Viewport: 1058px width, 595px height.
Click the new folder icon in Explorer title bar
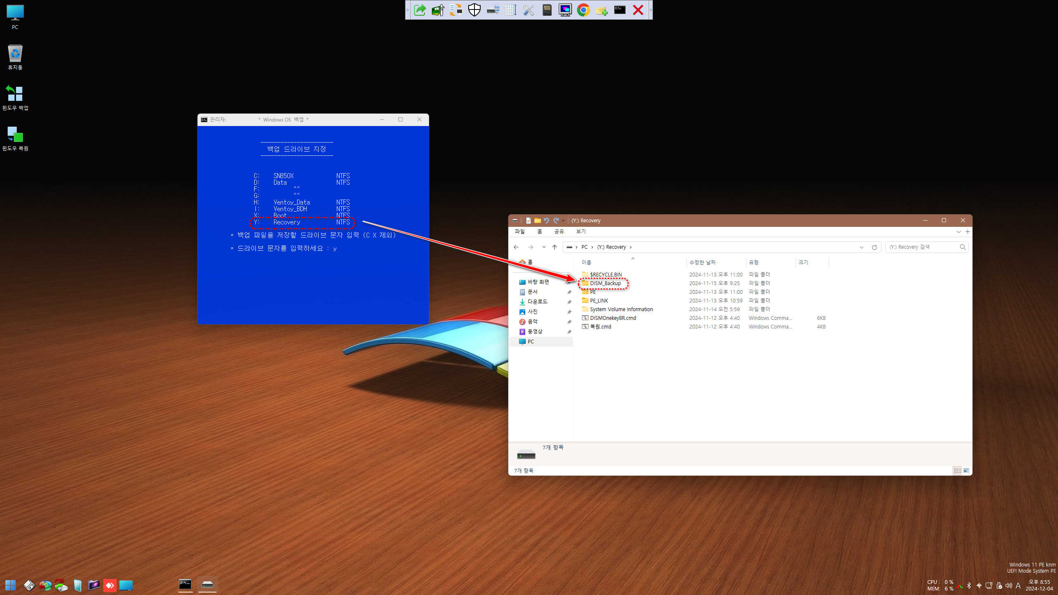point(537,220)
